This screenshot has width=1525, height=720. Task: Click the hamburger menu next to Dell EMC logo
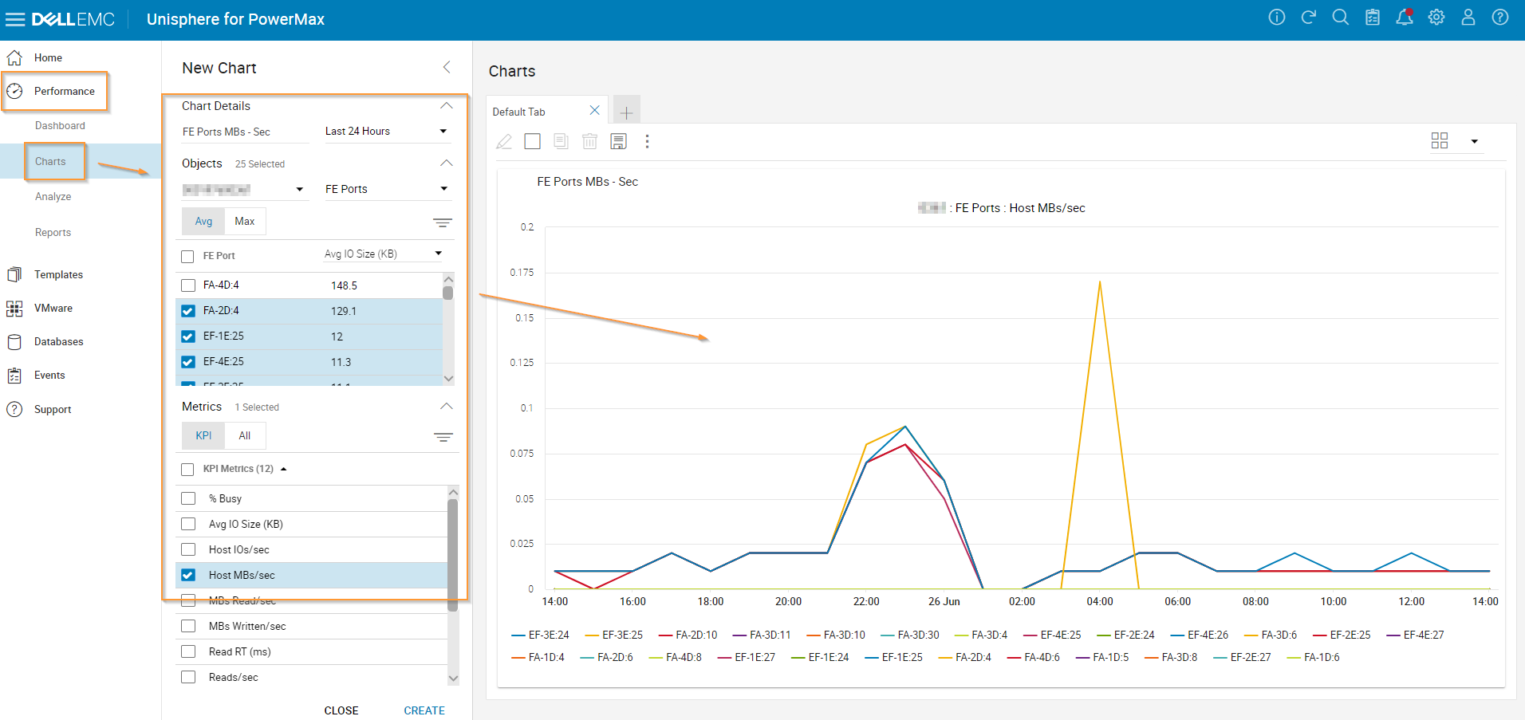click(14, 18)
